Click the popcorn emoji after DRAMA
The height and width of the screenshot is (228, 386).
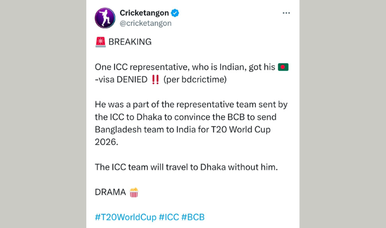tap(134, 192)
